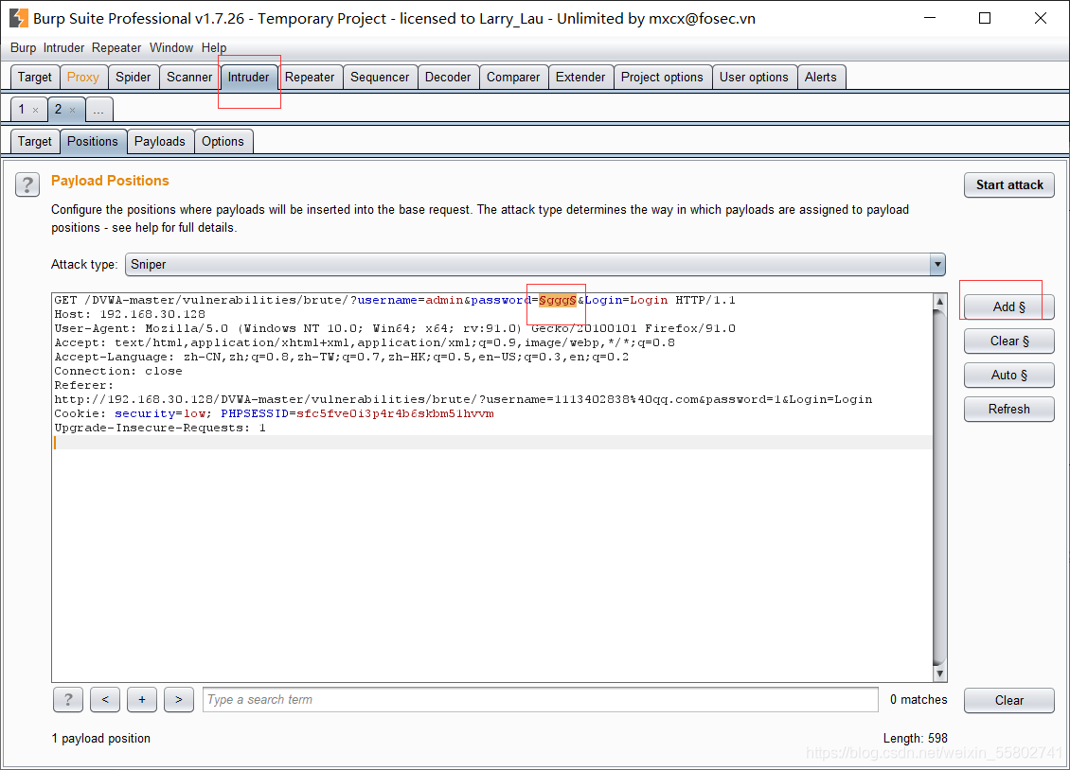Switch to the Repeater tab
The height and width of the screenshot is (770, 1070).
coord(310,77)
